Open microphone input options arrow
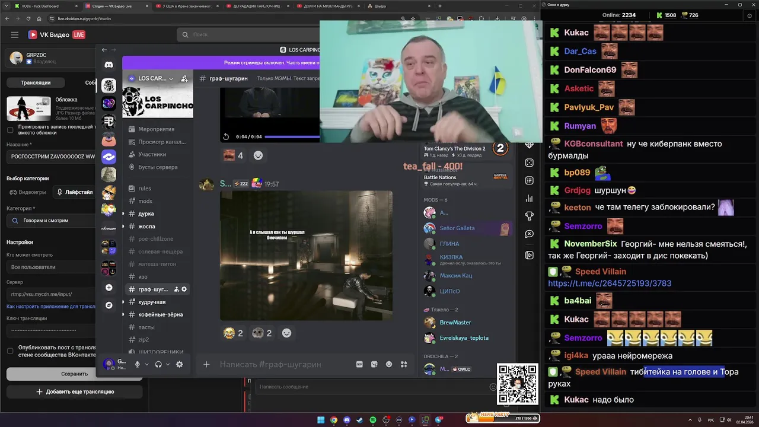Viewport: 759px width, 427px height. pos(147,364)
